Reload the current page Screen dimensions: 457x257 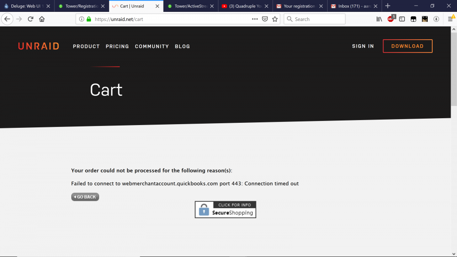pos(30,19)
